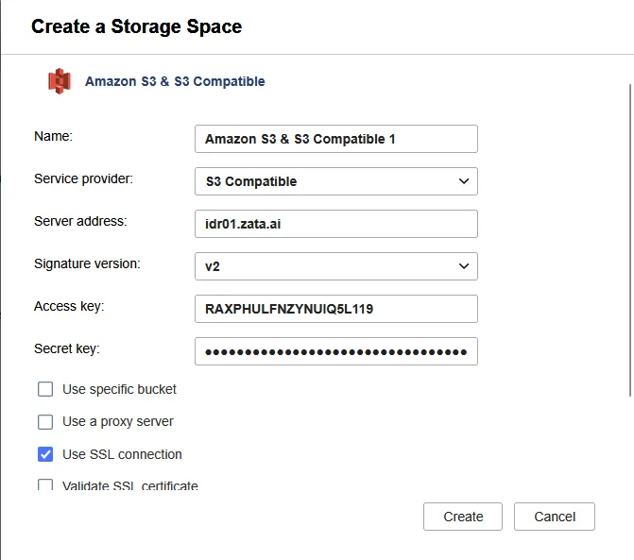The height and width of the screenshot is (560, 634).
Task: Click the Service provider label
Action: 83,178
